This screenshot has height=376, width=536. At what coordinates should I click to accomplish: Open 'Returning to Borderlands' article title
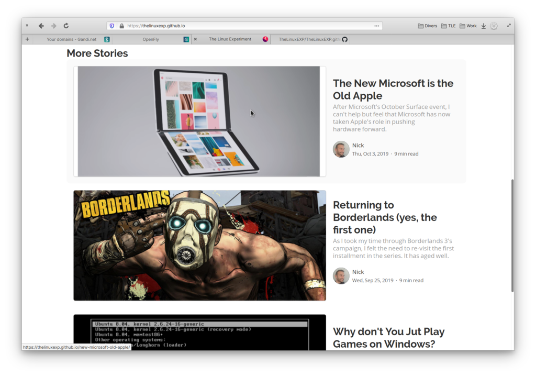[x=385, y=217]
